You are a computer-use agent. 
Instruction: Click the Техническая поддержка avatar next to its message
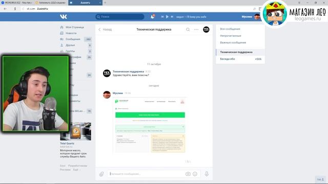(107, 73)
